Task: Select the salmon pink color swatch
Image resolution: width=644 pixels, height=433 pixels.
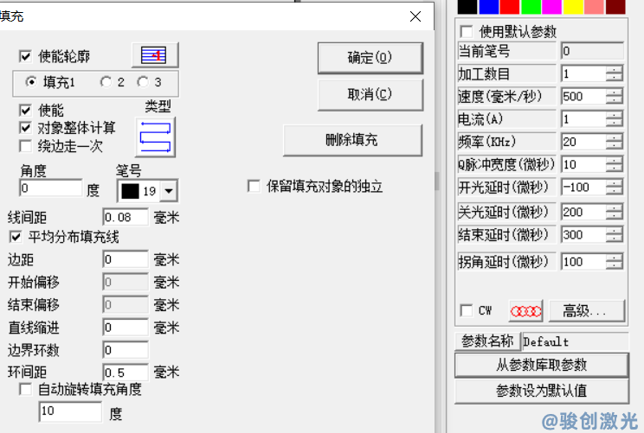Action: 595,7
